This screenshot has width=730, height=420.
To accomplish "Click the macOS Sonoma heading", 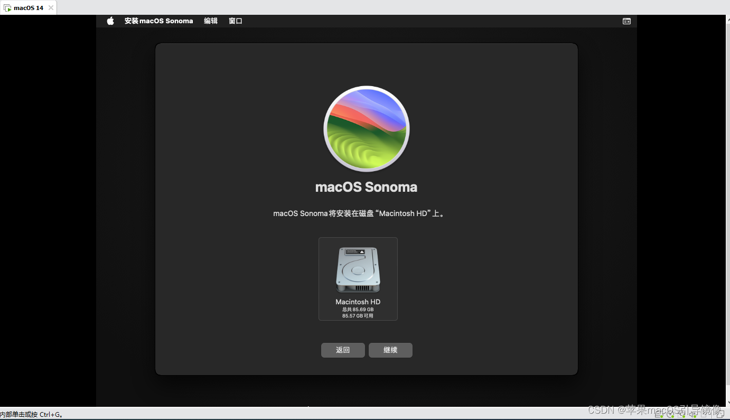I will [x=367, y=187].
